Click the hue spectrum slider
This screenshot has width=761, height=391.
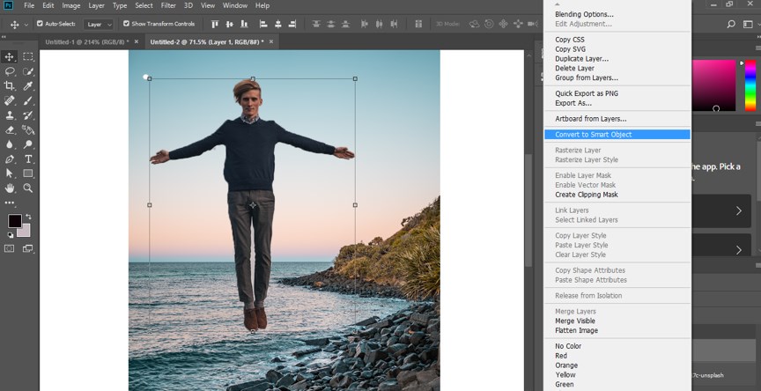[x=750, y=84]
